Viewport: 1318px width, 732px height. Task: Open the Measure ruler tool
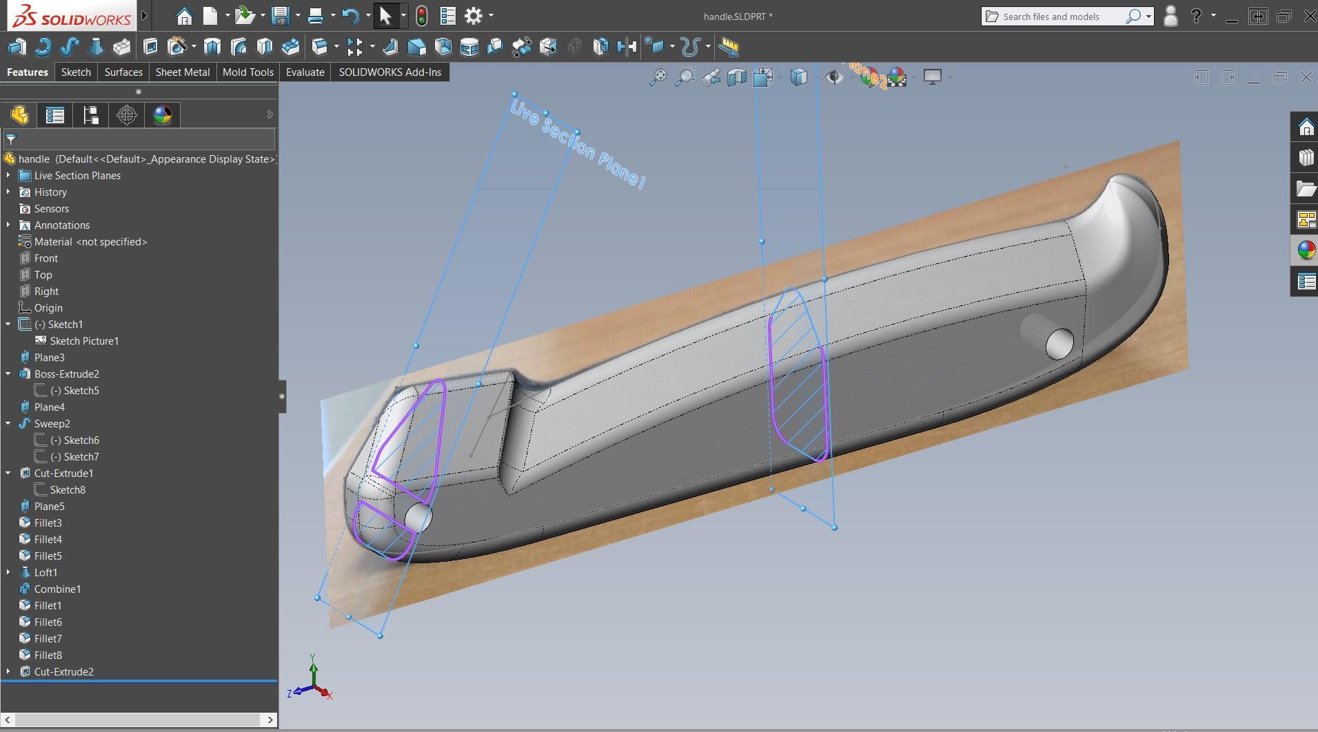(x=729, y=47)
